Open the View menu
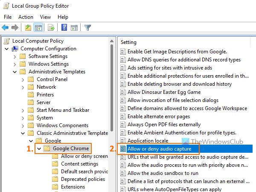Image resolution: width=256 pixels, height=192 pixels. [45, 17]
